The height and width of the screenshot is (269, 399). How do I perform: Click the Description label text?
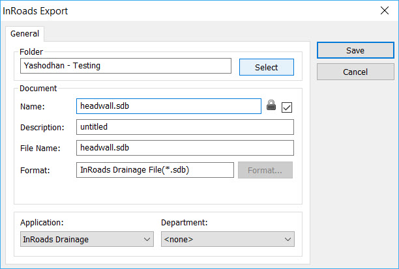click(42, 127)
